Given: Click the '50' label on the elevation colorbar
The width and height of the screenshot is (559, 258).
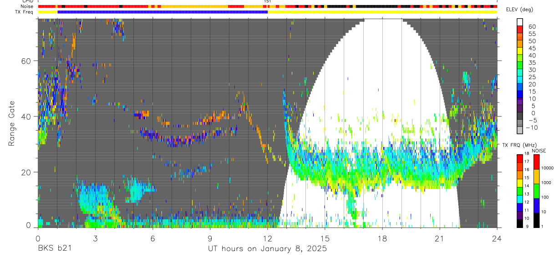Looking at the screenshot, I should point(532,41).
